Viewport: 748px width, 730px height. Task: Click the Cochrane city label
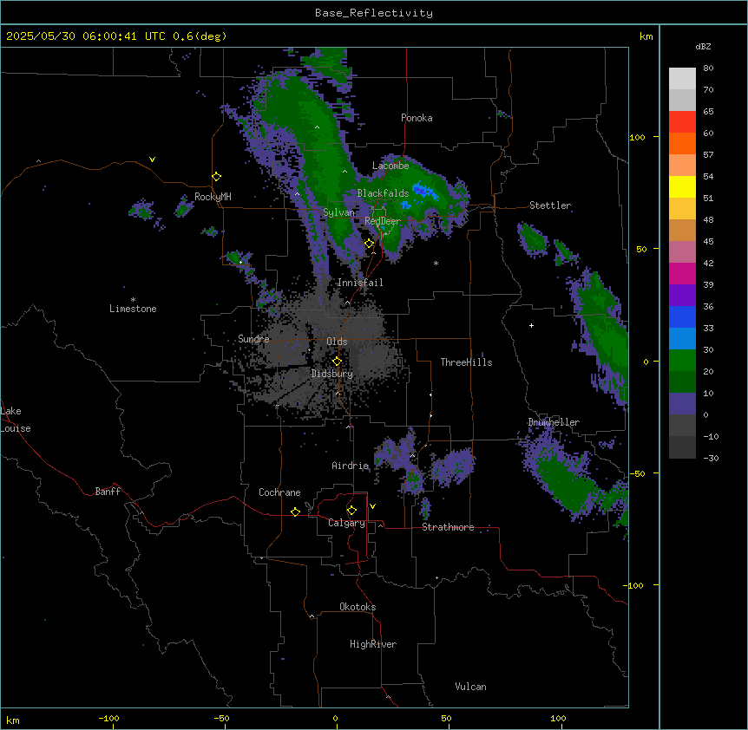(x=279, y=492)
